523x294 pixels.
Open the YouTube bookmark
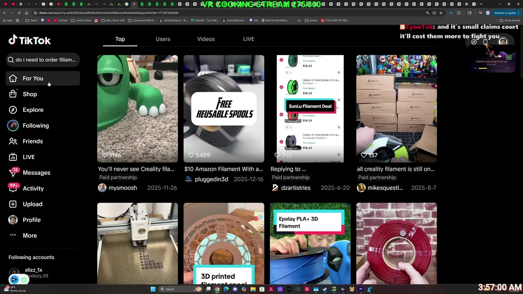60,20
